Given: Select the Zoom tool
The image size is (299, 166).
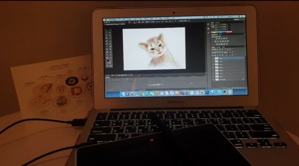Looking at the screenshot, I should click(110, 58).
